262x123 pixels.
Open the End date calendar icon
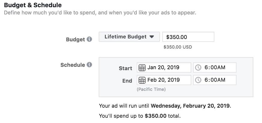pyautogui.click(x=142, y=80)
